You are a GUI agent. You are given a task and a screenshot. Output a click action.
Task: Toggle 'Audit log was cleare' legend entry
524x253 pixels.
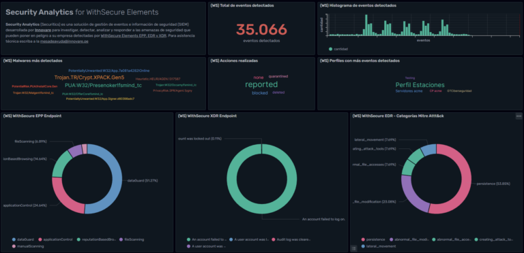(291, 239)
